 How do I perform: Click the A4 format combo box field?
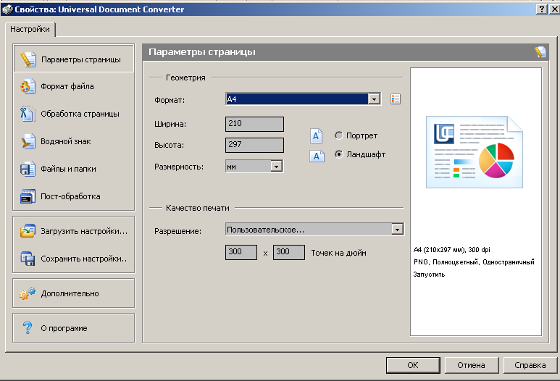304,99
